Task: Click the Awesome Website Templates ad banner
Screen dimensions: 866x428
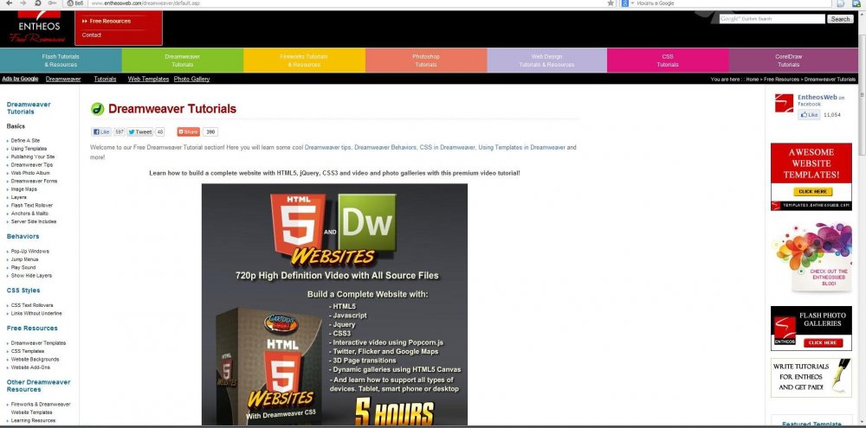Action: [811, 177]
